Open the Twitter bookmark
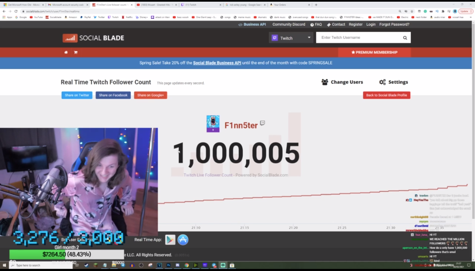This screenshot has height=271, width=475. [x=99, y=17]
